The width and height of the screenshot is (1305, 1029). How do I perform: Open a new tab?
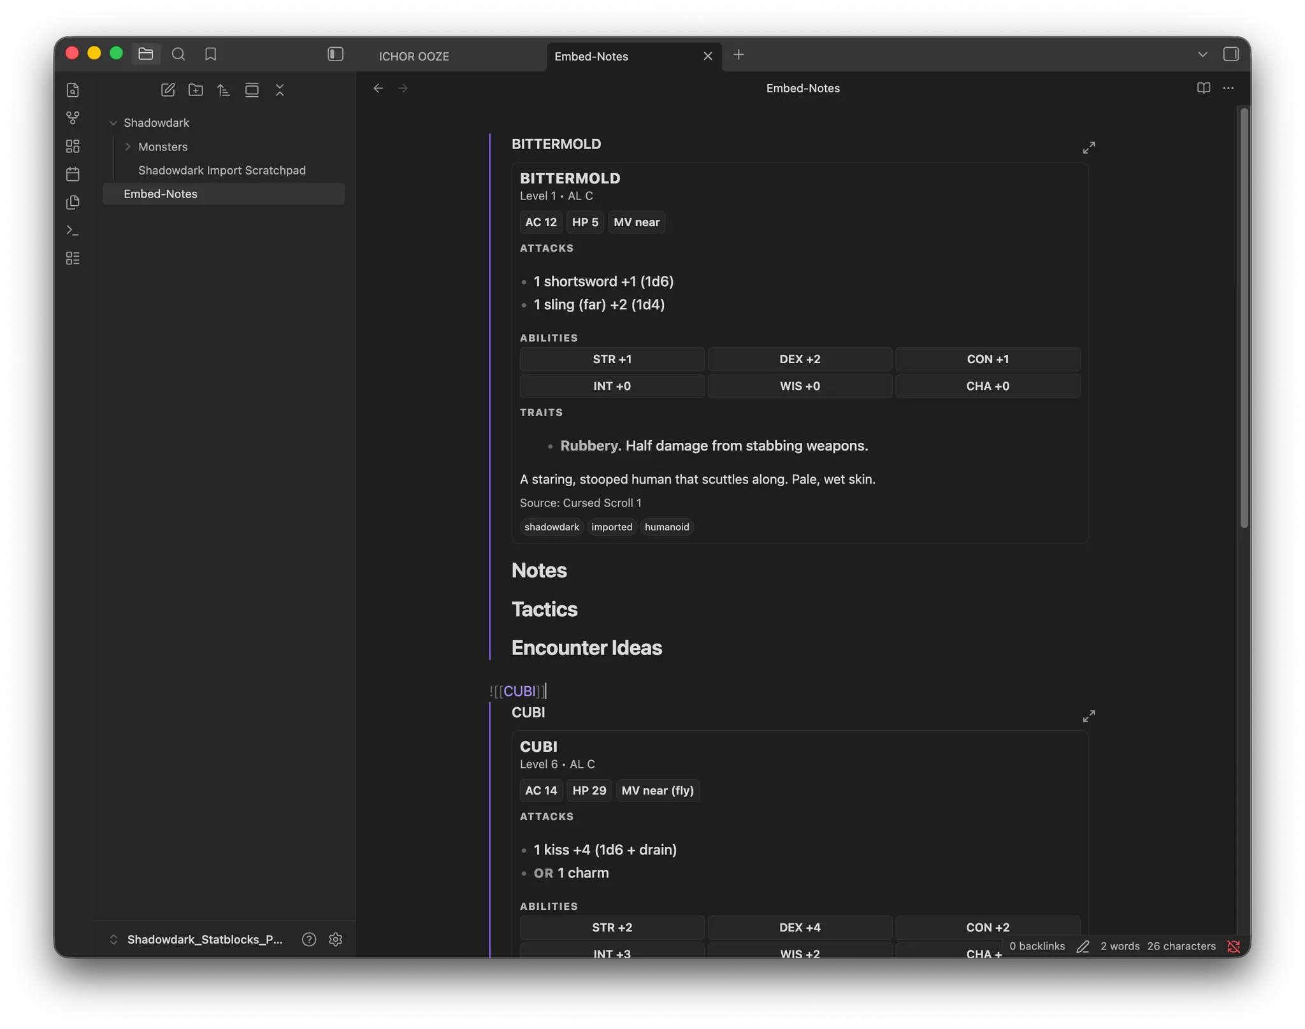pyautogui.click(x=739, y=55)
